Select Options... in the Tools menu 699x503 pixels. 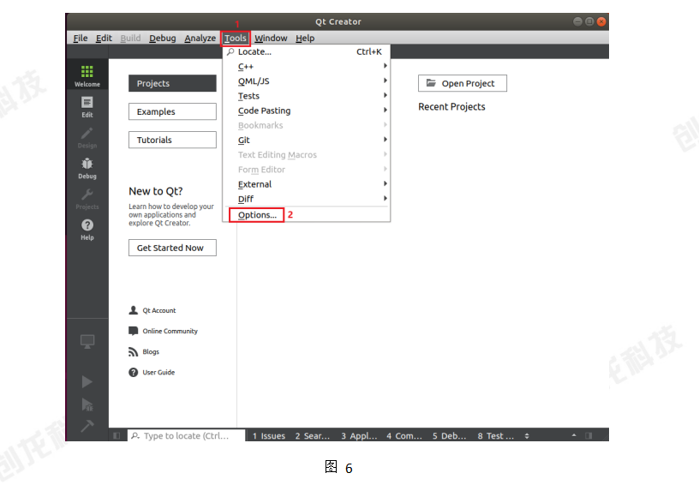[x=307, y=215]
